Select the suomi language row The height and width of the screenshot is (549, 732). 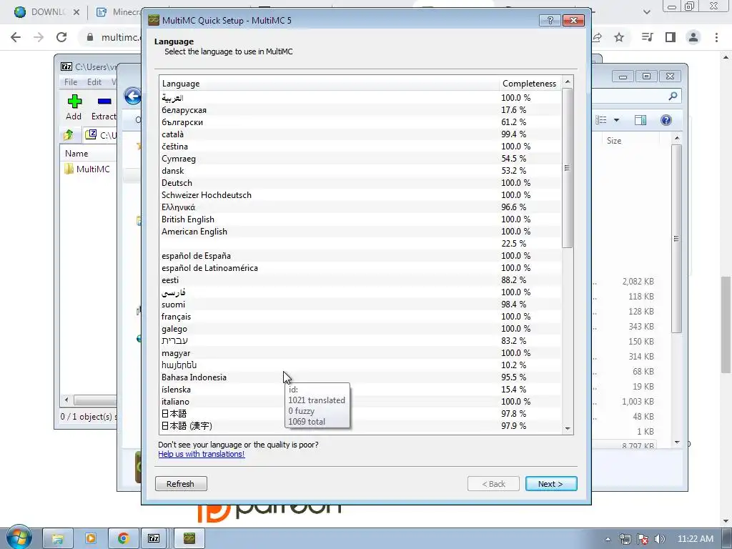[x=360, y=304]
